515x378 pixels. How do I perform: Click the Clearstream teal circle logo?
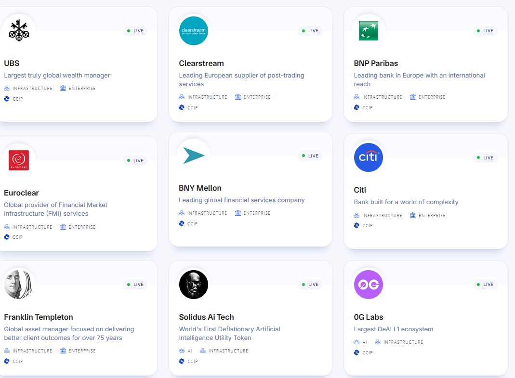(x=194, y=30)
